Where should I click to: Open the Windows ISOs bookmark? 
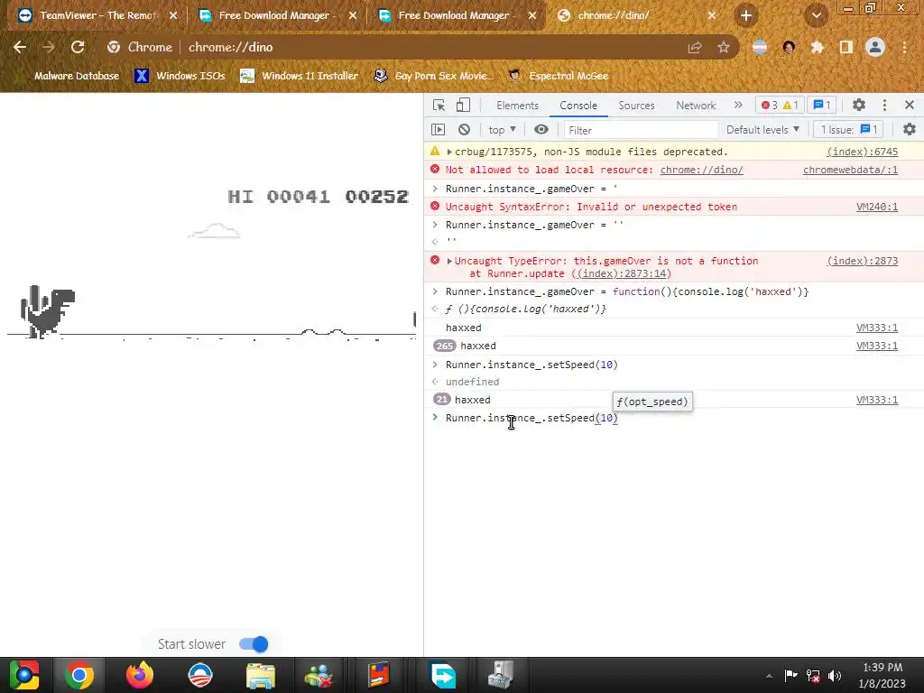180,76
